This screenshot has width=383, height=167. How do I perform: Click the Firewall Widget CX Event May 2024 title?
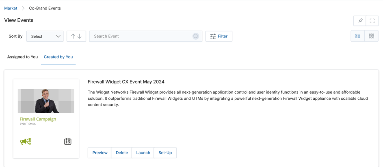126,81
